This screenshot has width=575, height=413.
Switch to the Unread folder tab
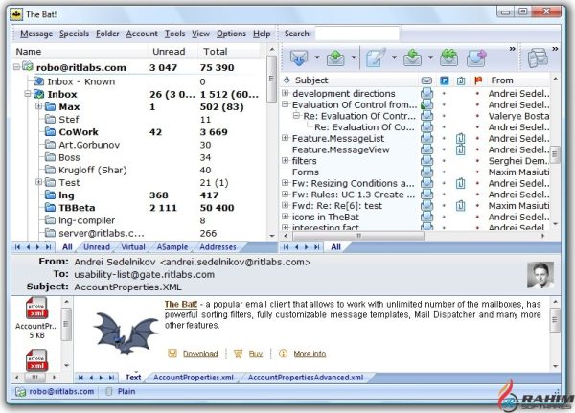click(97, 247)
